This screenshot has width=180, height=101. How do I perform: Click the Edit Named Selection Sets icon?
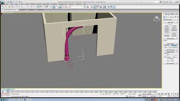[x=70, y=7]
